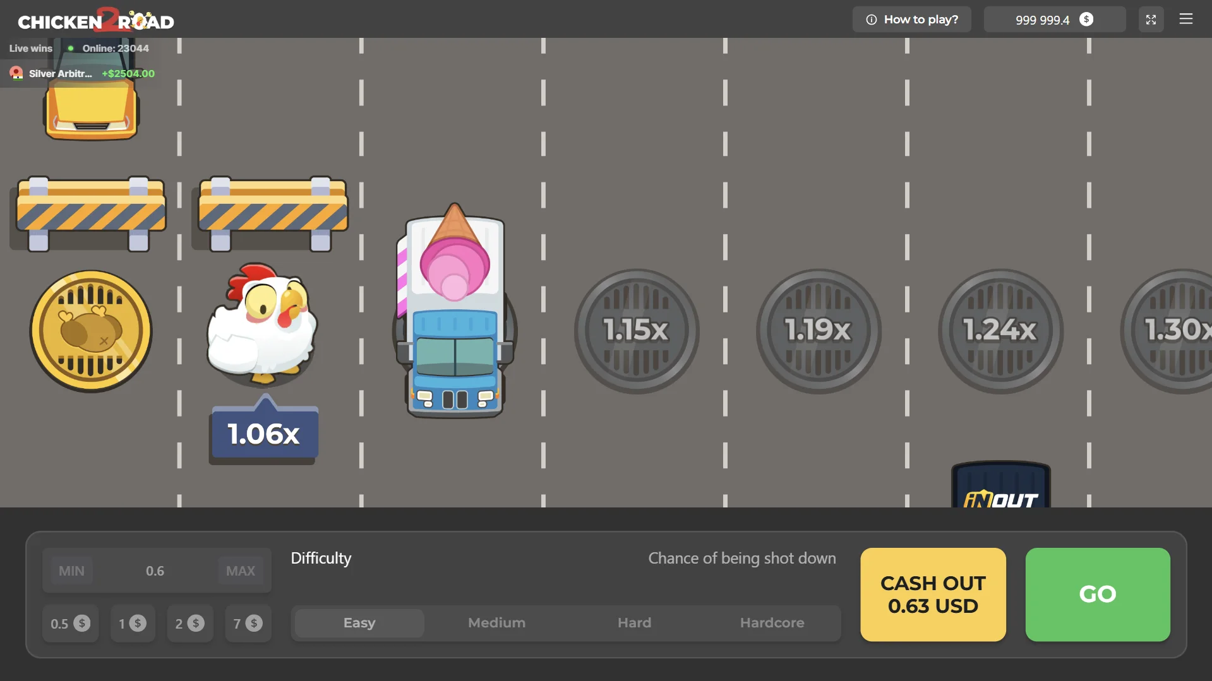The height and width of the screenshot is (681, 1212).
Task: Select the 7 $ quick bet
Action: 248,624
